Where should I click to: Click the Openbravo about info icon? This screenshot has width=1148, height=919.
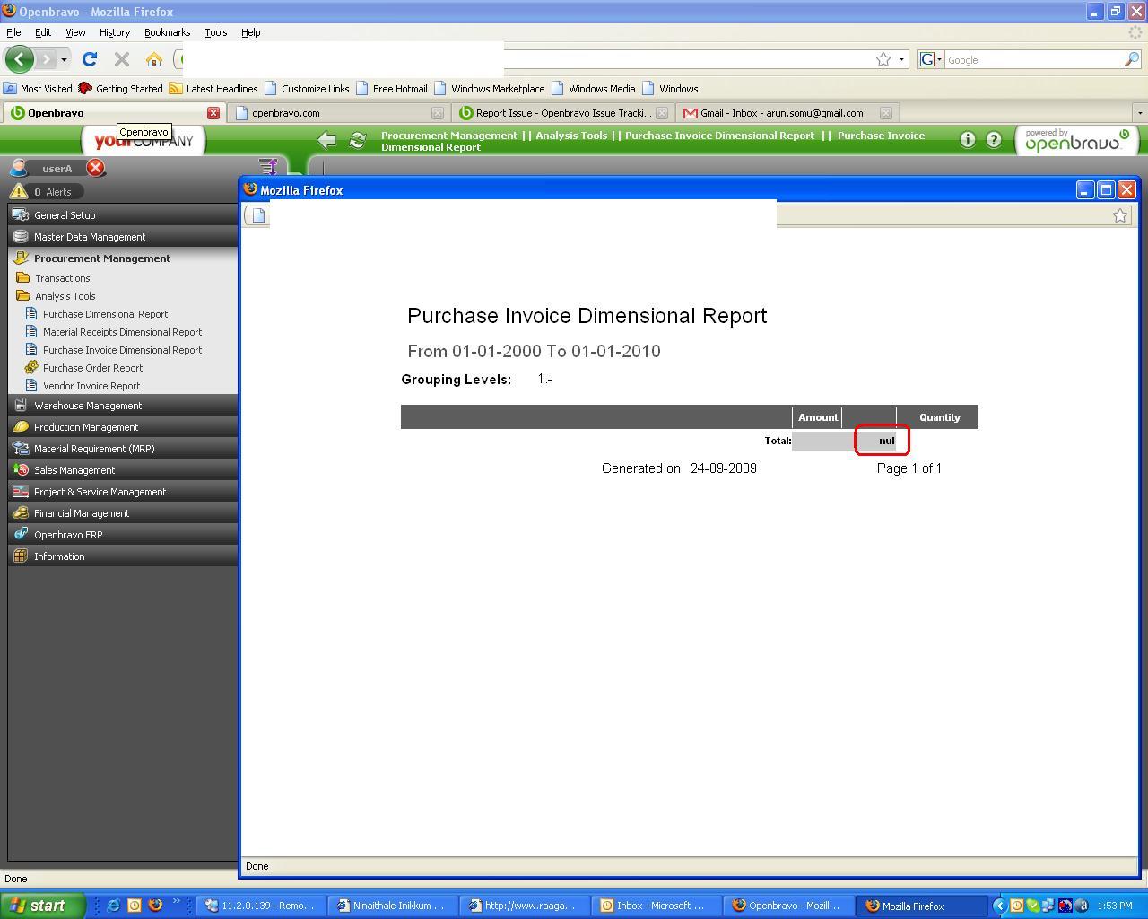click(x=968, y=140)
